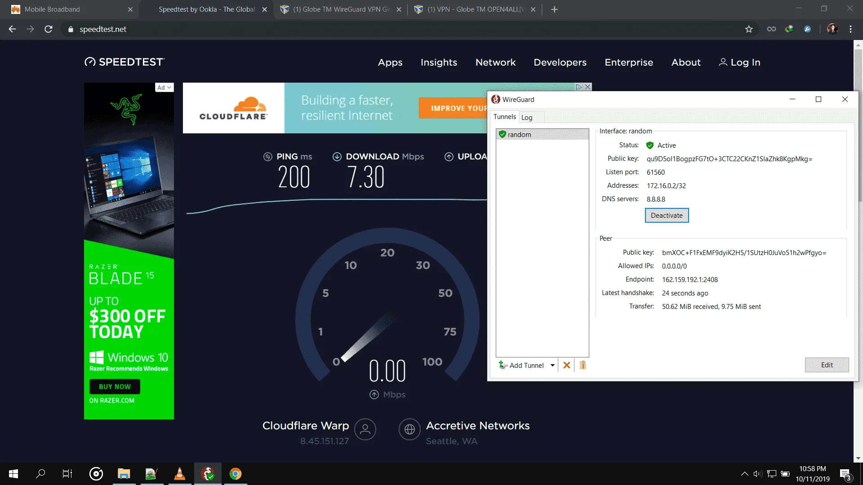Open Windows taskbar search

click(40, 474)
